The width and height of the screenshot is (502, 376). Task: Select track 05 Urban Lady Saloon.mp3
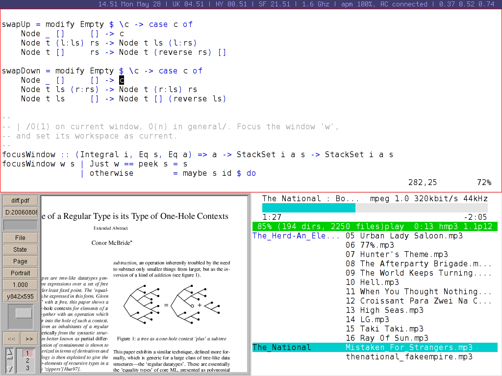pos(404,235)
